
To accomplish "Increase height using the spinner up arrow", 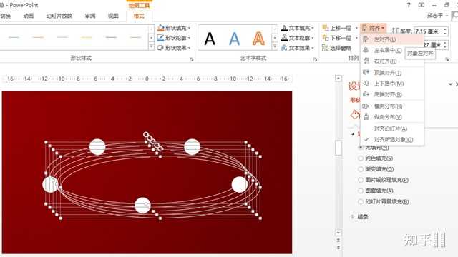I will pos(445,29).
